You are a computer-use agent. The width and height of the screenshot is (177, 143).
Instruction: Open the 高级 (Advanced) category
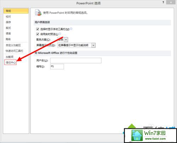click(x=8, y=39)
